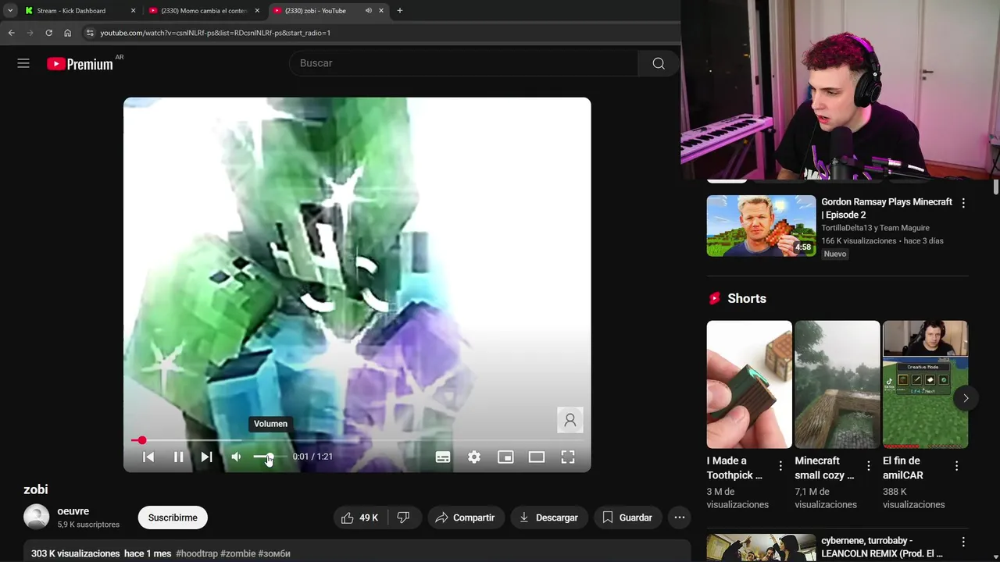The image size is (1000, 562).
Task: Go back in browser history
Action: (11, 33)
